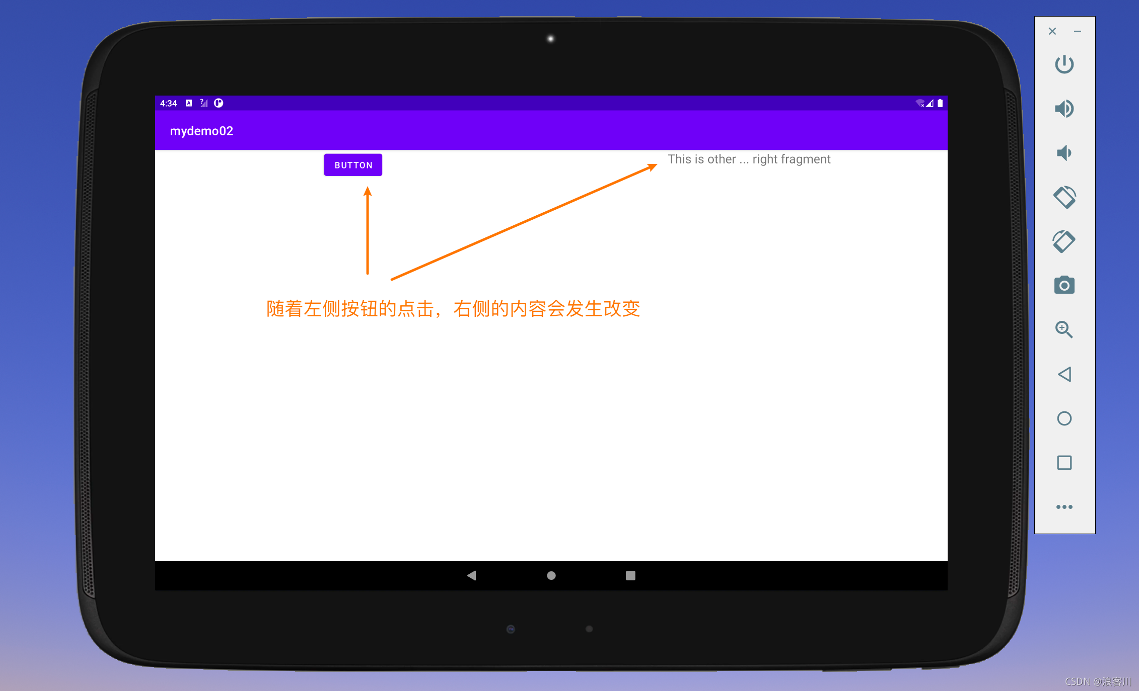Image resolution: width=1139 pixels, height=691 pixels.
Task: Click the 4:34 clock in the status bar
Action: pyautogui.click(x=168, y=103)
